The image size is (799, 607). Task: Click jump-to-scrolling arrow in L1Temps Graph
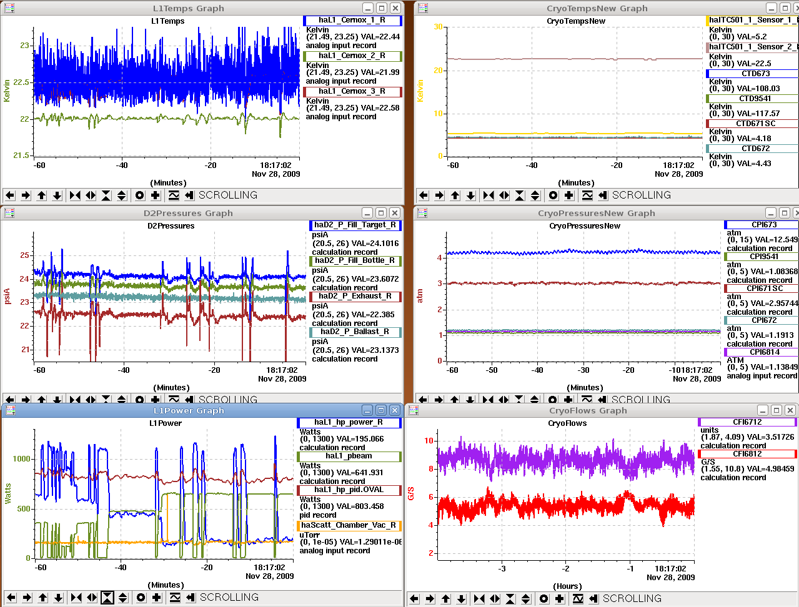[x=189, y=195]
